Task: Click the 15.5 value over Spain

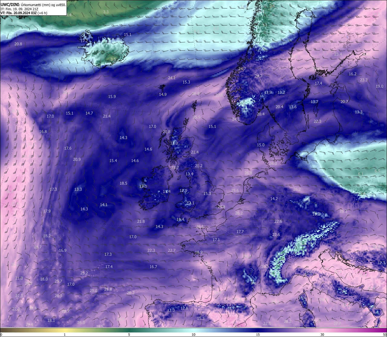Action: 201,318
